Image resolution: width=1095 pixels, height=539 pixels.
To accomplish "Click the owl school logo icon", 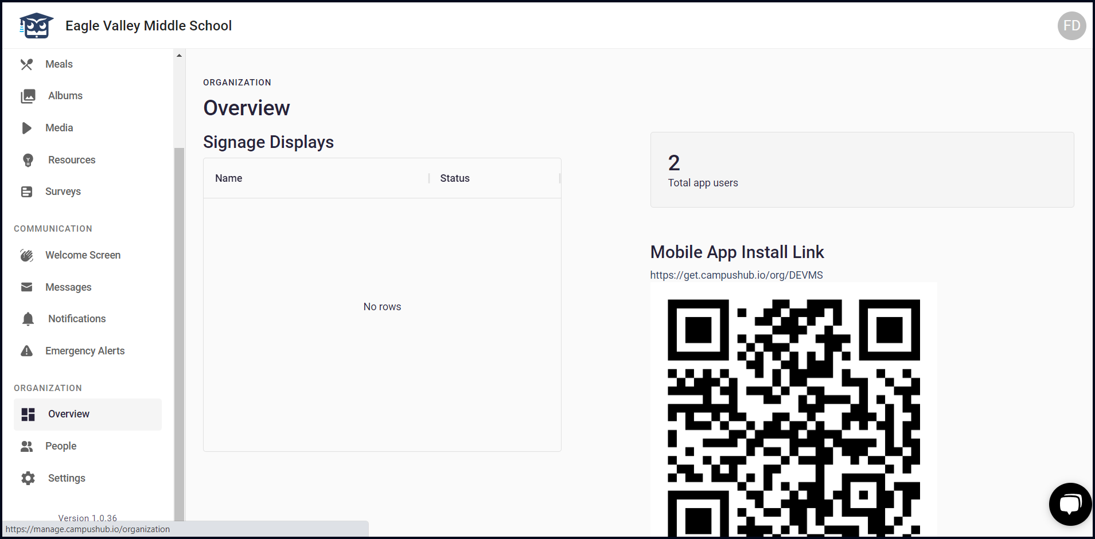I will 36,26.
